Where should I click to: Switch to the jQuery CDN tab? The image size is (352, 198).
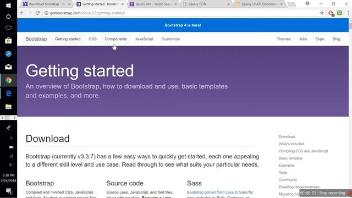(x=207, y=4)
